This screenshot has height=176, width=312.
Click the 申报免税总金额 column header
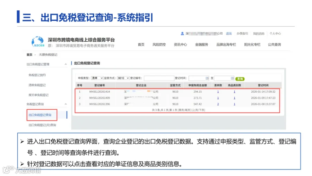198,85
